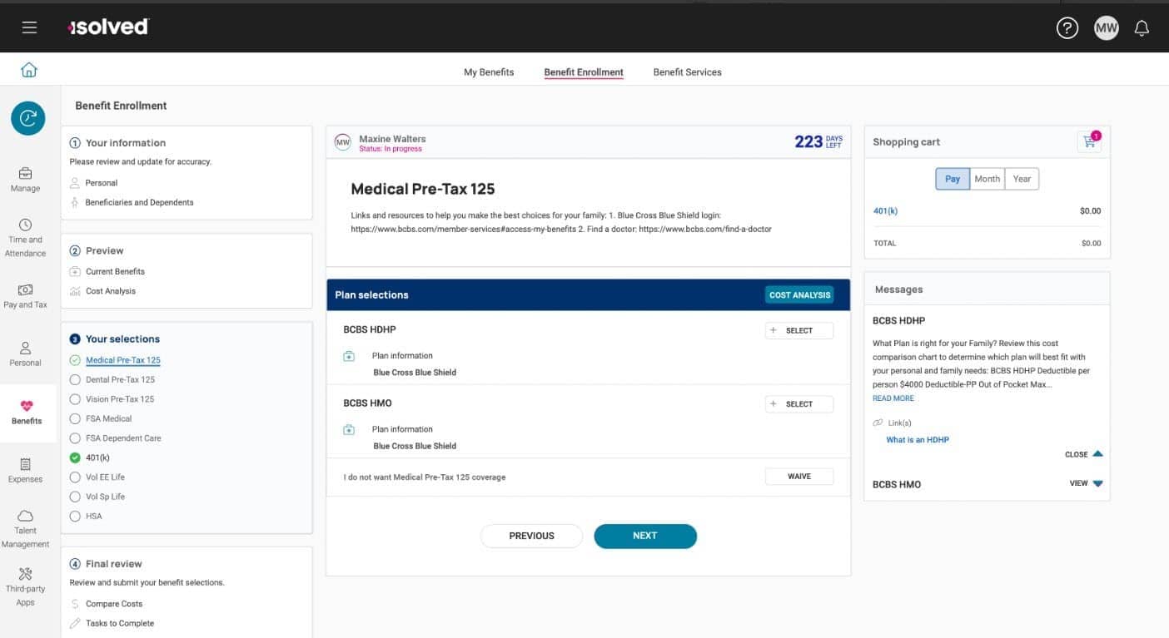The height and width of the screenshot is (638, 1169).
Task: Click the isolved logo
Action: click(x=108, y=27)
